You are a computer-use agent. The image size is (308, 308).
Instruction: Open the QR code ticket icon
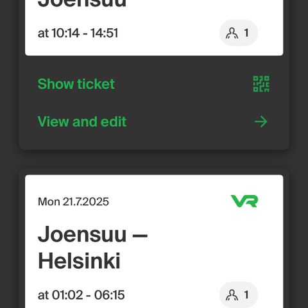[x=261, y=84]
